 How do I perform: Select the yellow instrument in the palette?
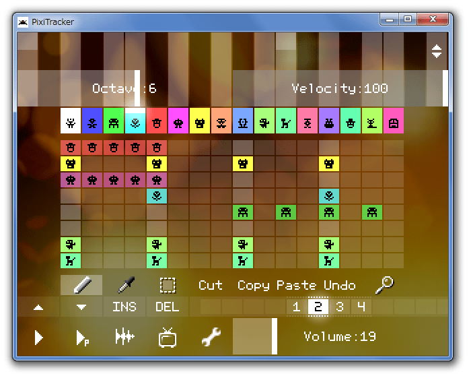tap(200, 121)
